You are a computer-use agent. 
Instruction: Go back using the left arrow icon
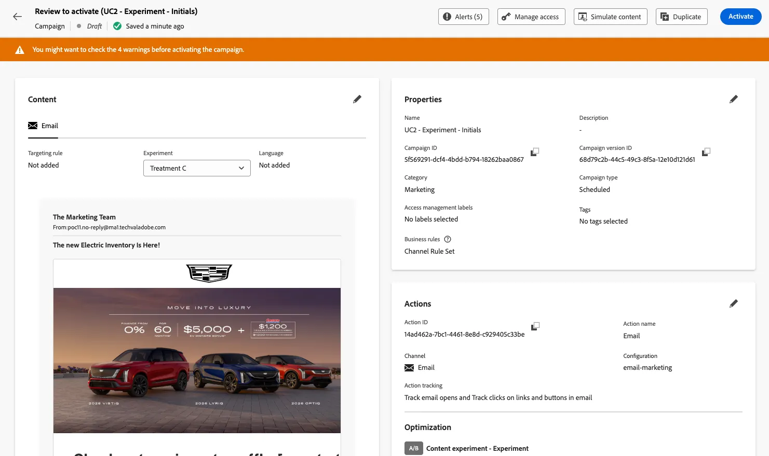18,17
